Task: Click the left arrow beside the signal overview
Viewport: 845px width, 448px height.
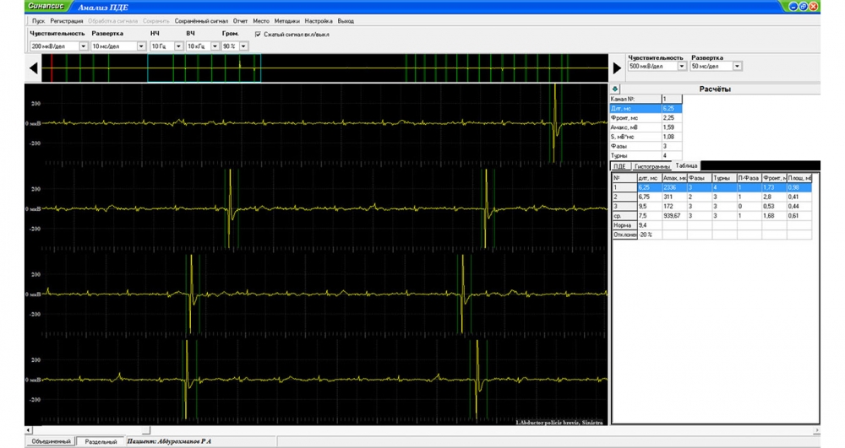Action: [34, 68]
